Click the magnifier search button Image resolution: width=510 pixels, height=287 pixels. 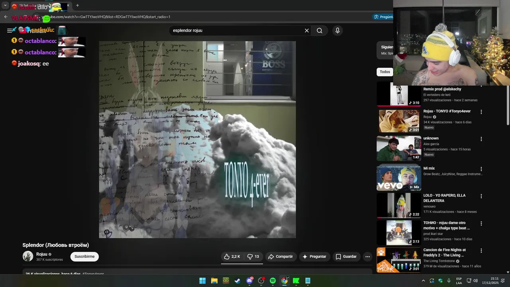coord(320,30)
